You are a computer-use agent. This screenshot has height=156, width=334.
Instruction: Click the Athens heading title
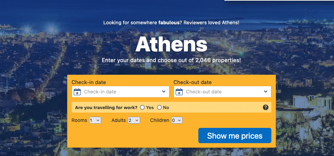click(x=171, y=44)
